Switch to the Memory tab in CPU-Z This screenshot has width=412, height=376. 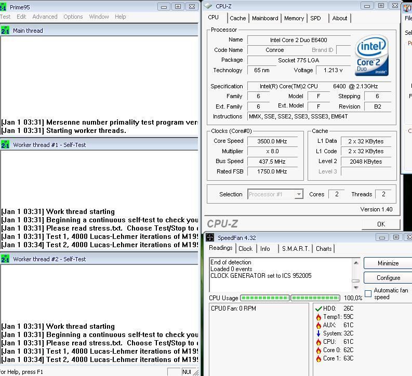[294, 18]
